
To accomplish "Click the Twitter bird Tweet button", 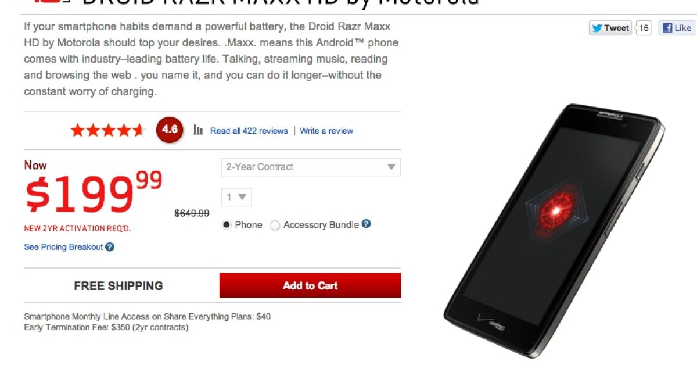I will click(610, 27).
